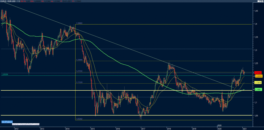
Task: Click the red 1,21362 price tag
Action: coord(258,73)
